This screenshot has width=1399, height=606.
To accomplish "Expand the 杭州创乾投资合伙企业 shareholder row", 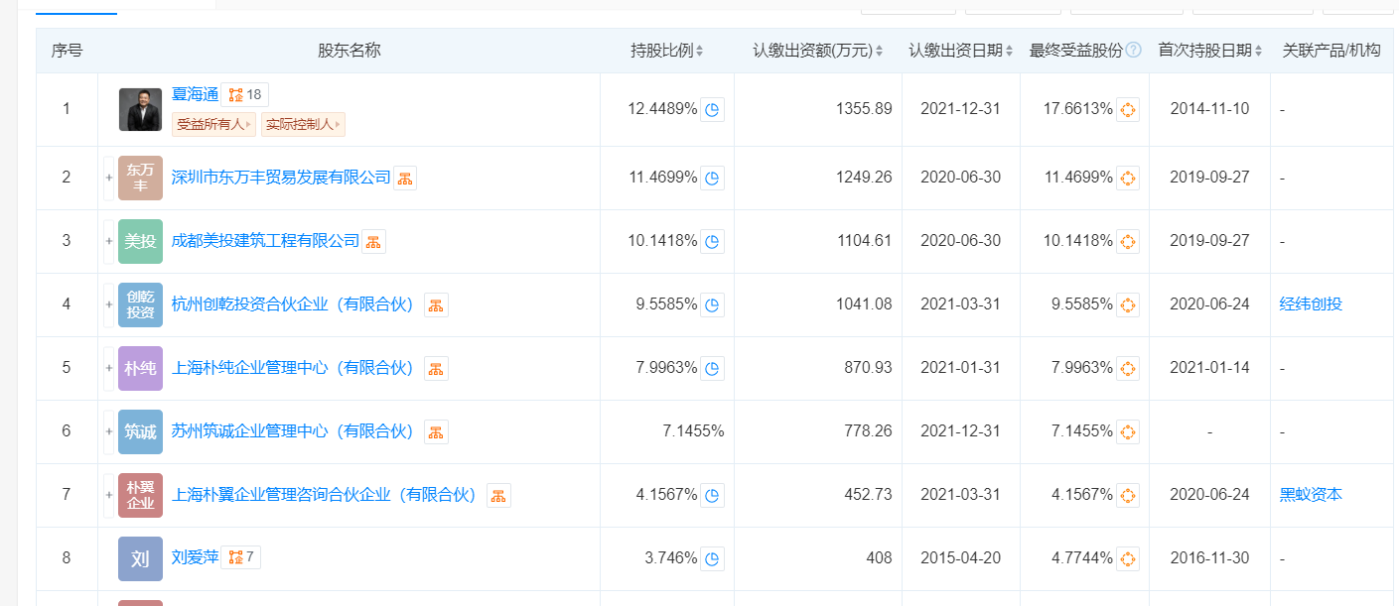I will [x=109, y=304].
